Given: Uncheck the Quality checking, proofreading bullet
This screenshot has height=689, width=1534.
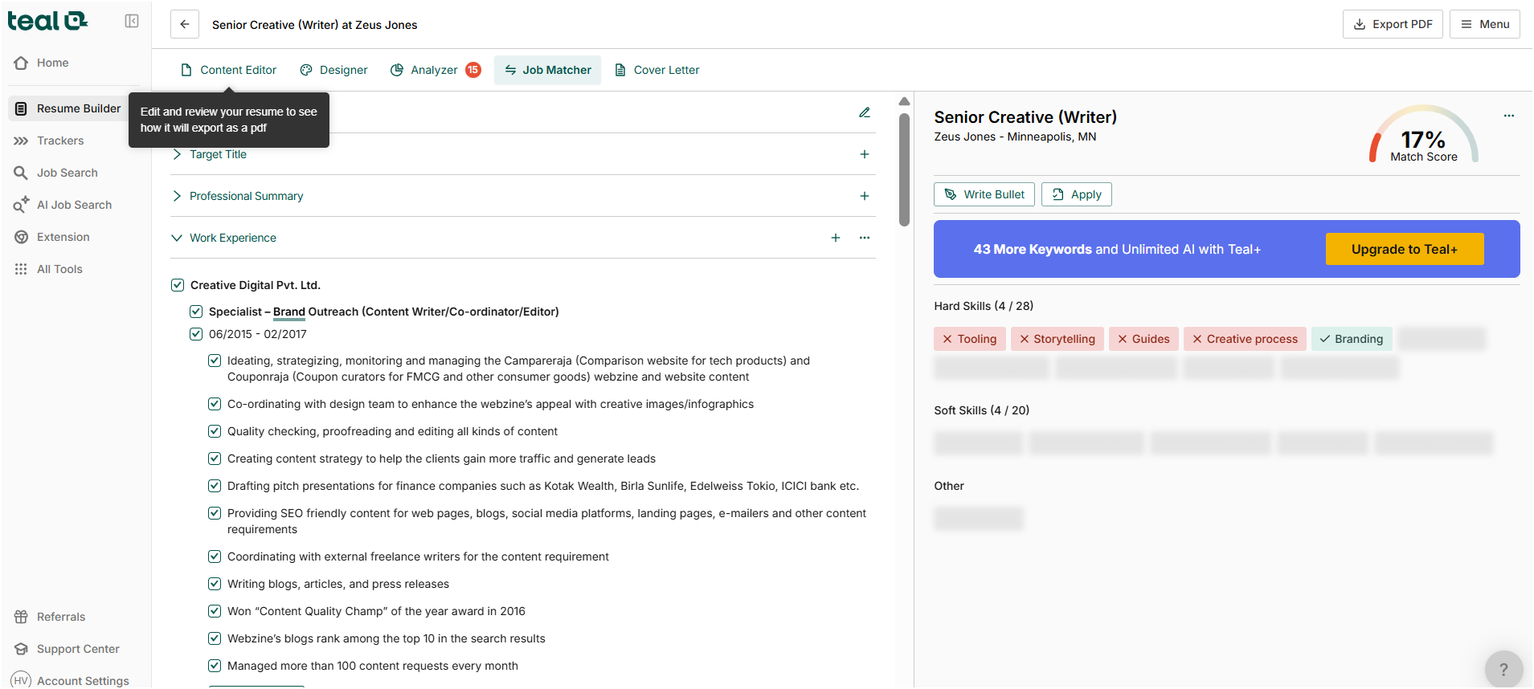Looking at the screenshot, I should coord(215,431).
